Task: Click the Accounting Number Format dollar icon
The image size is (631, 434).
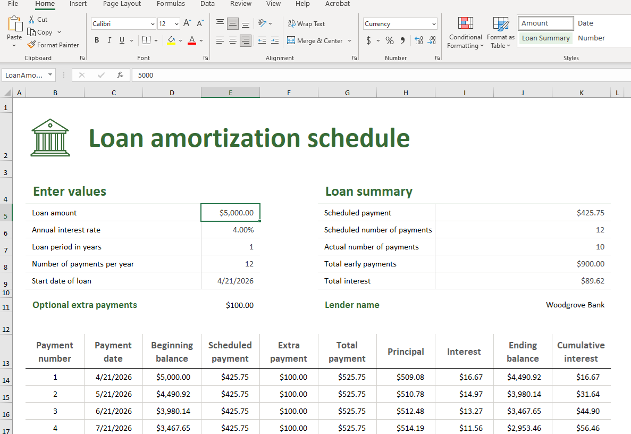Action: (x=369, y=40)
